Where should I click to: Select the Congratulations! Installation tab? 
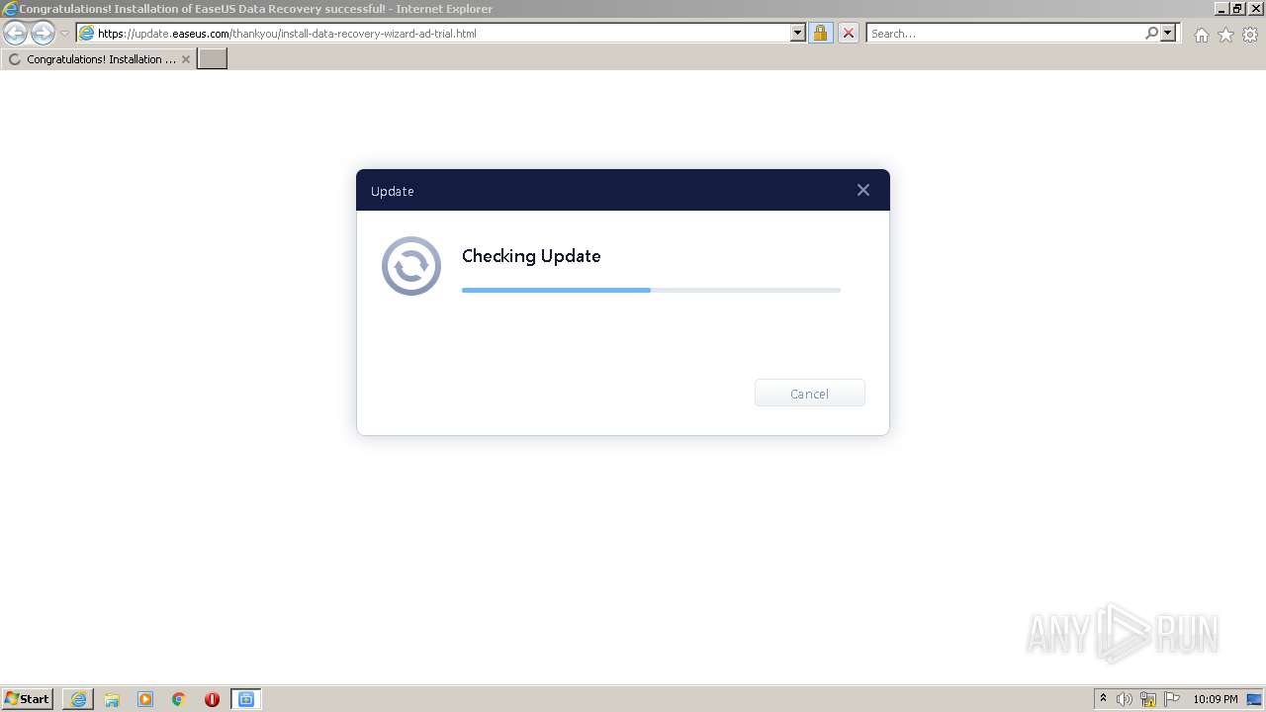pyautogui.click(x=98, y=59)
